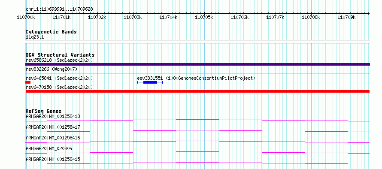Select the RefSeq Genes track title
This screenshot has height=169, width=382.
pos(44,111)
